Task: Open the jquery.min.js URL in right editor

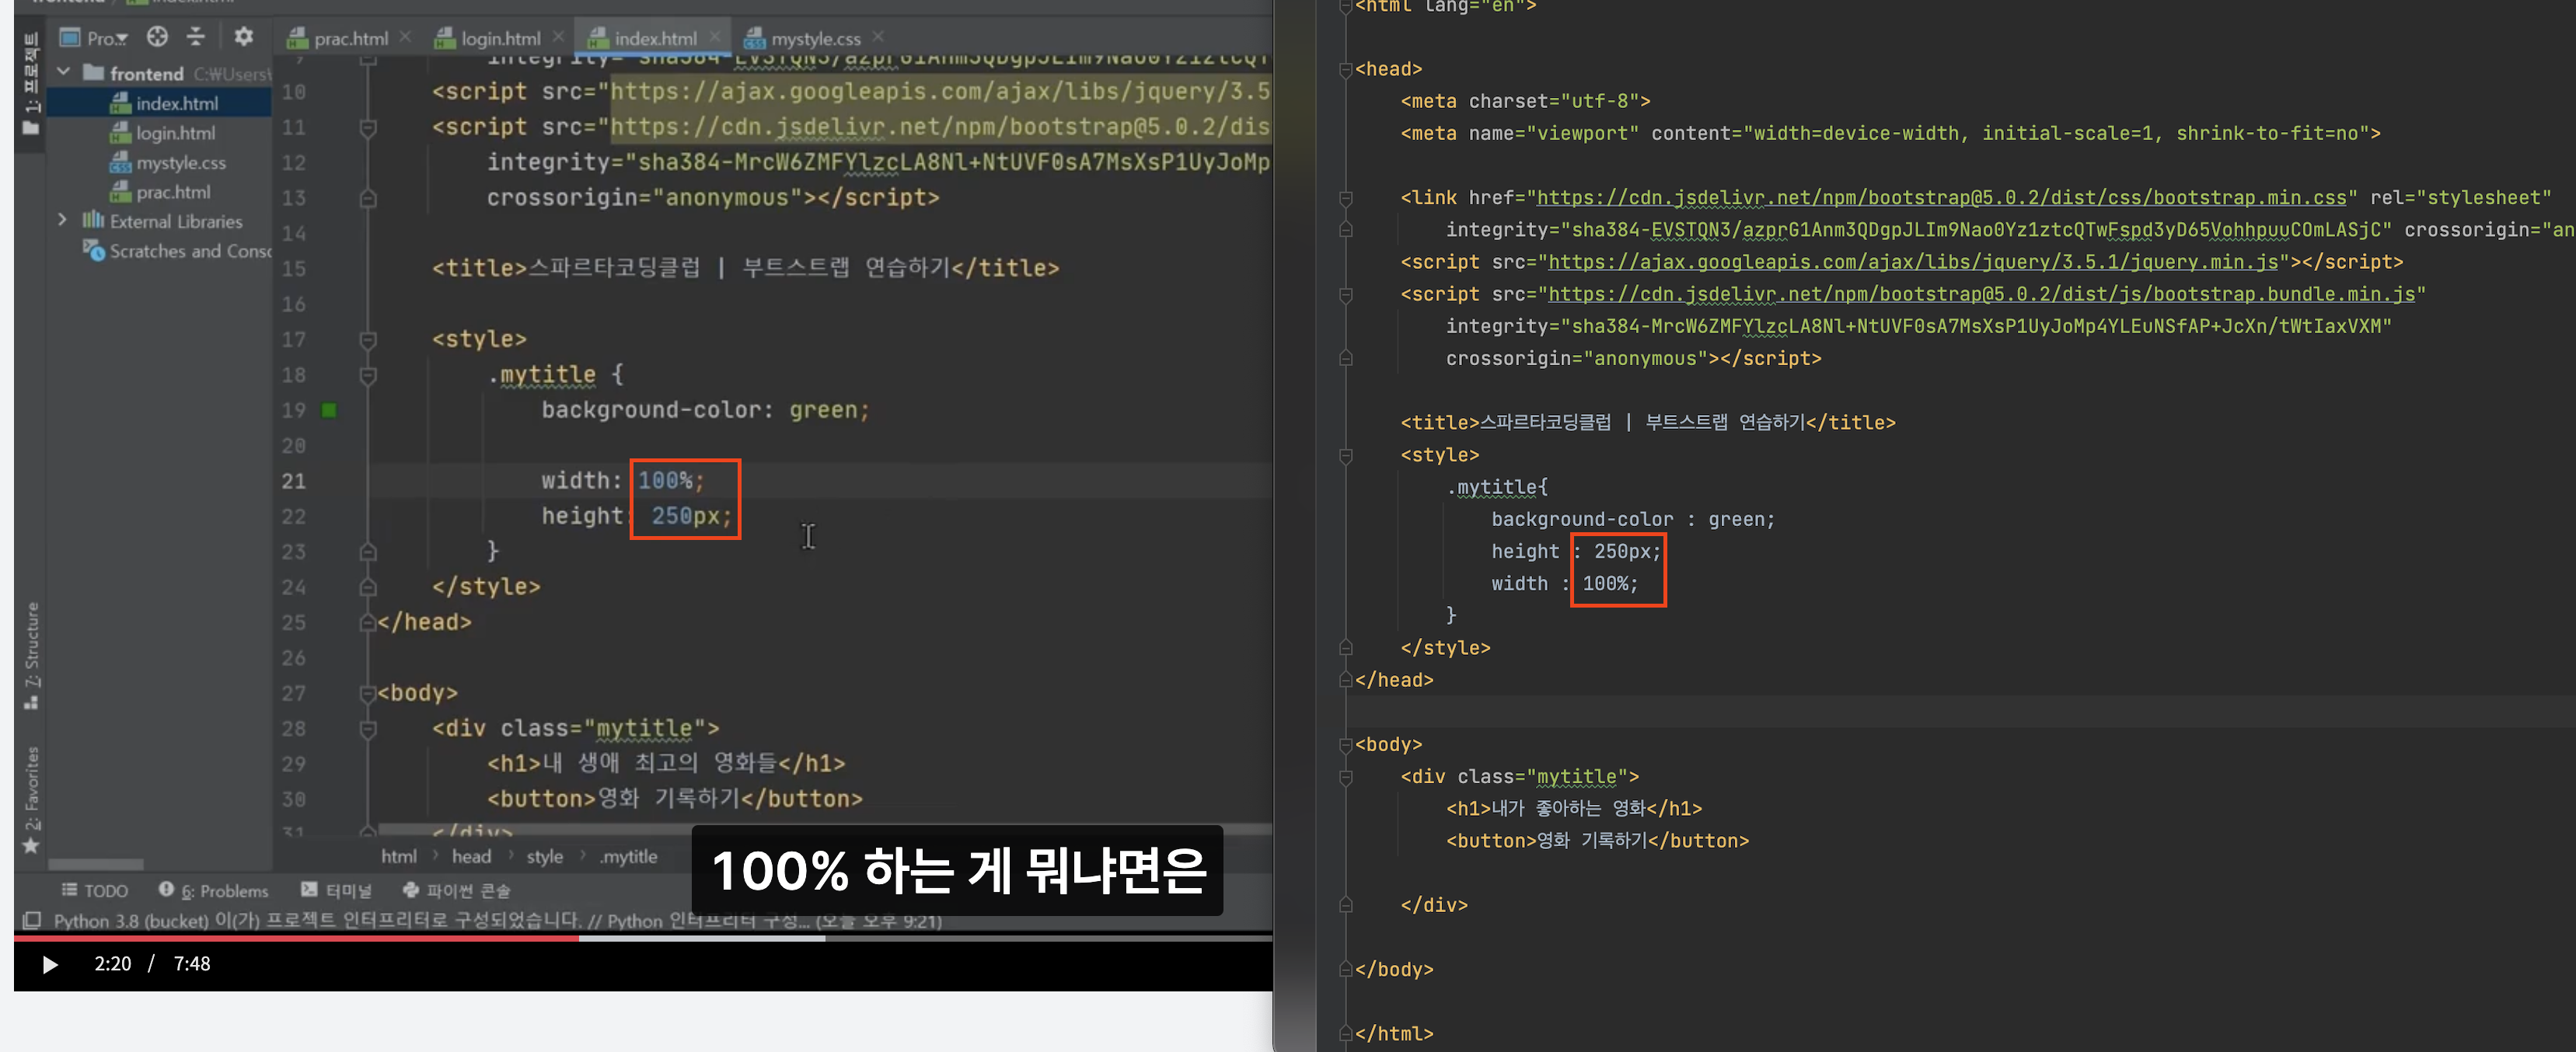Action: [x=1913, y=262]
